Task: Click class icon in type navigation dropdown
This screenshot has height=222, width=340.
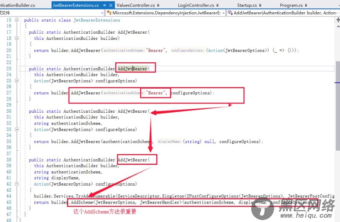Action: tap(109, 13)
